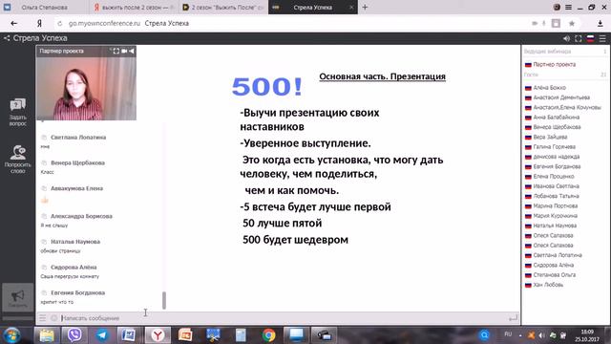
Task: Click the system tray volume icon
Action: click(542, 335)
